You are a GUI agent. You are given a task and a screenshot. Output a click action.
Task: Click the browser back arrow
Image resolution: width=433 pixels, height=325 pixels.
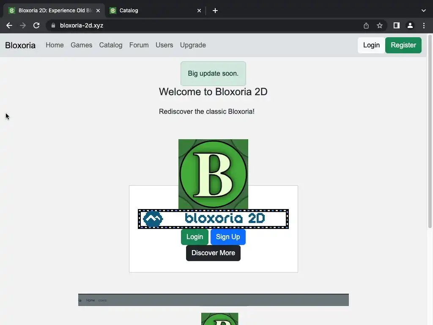click(9, 25)
